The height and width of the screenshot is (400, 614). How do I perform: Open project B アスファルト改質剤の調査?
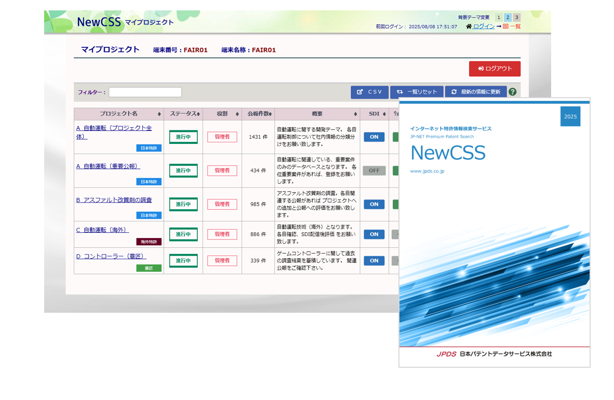coord(114,200)
